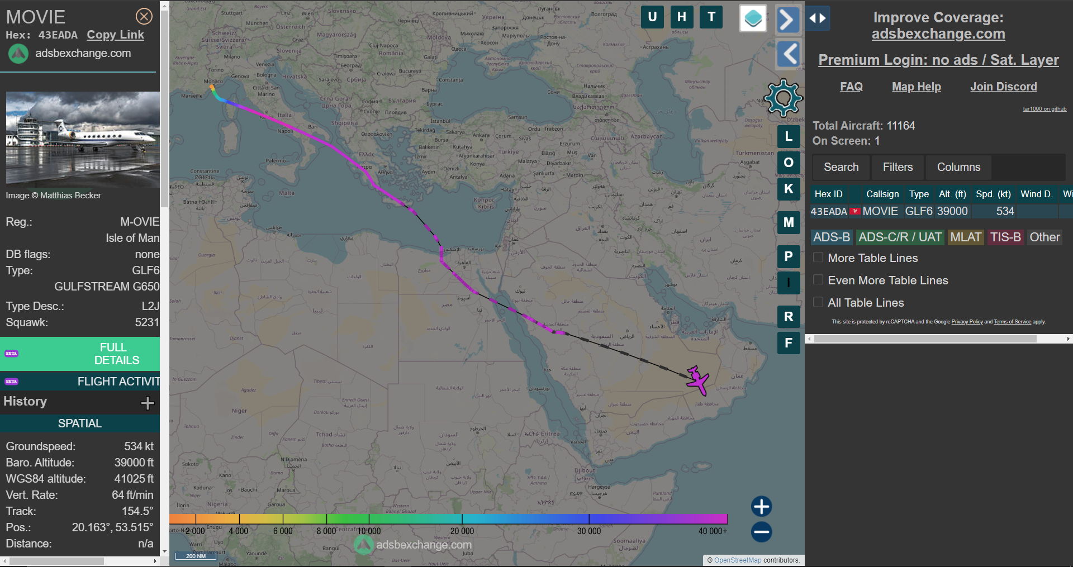Screen dimensions: 1073x567
Task: Open the Terms of Service link
Action: (x=1012, y=322)
